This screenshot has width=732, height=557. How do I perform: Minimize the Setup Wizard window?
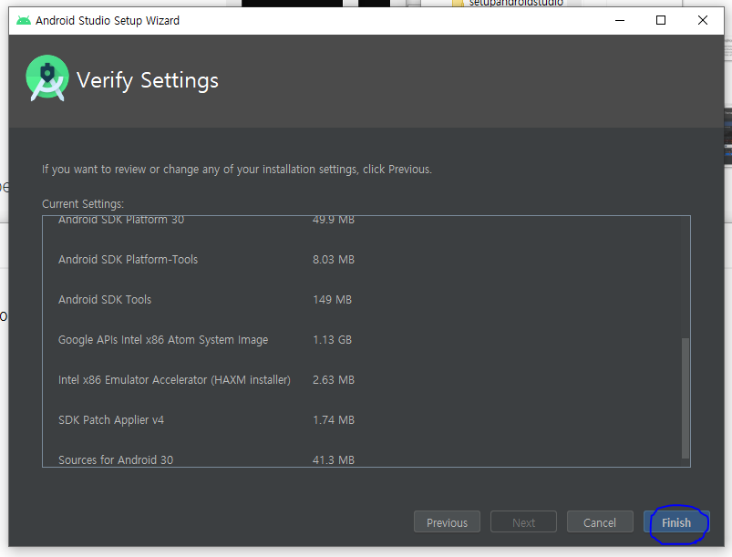tap(620, 21)
